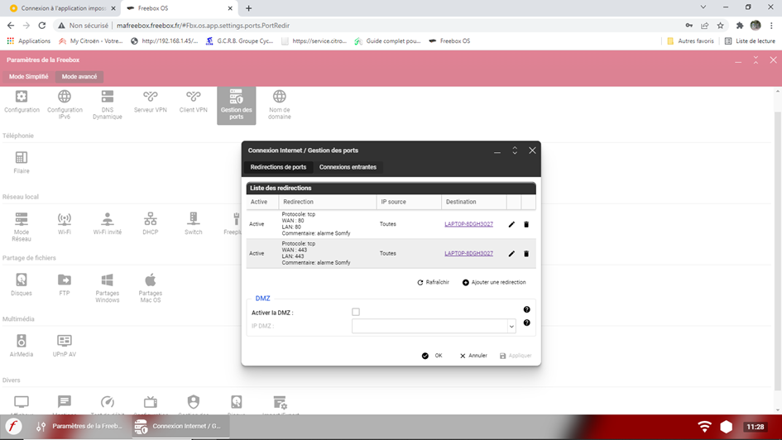Image resolution: width=782 pixels, height=440 pixels.
Task: Open the Chrome tab search chevron
Action: pyautogui.click(x=703, y=7)
